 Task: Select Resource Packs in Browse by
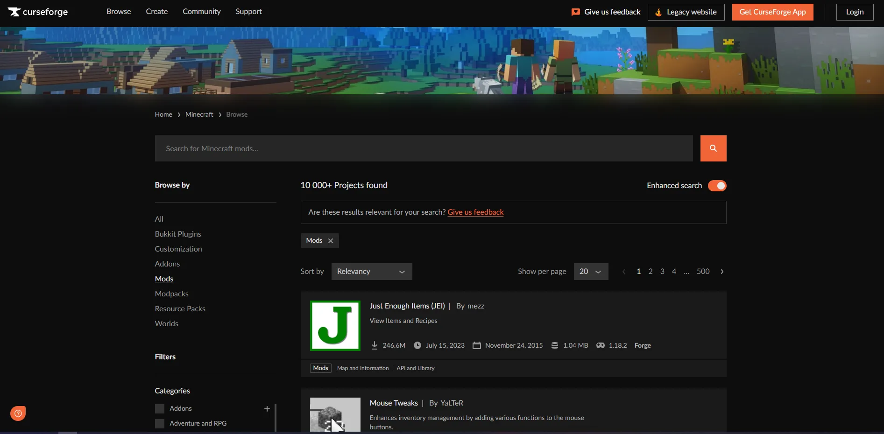pyautogui.click(x=180, y=309)
